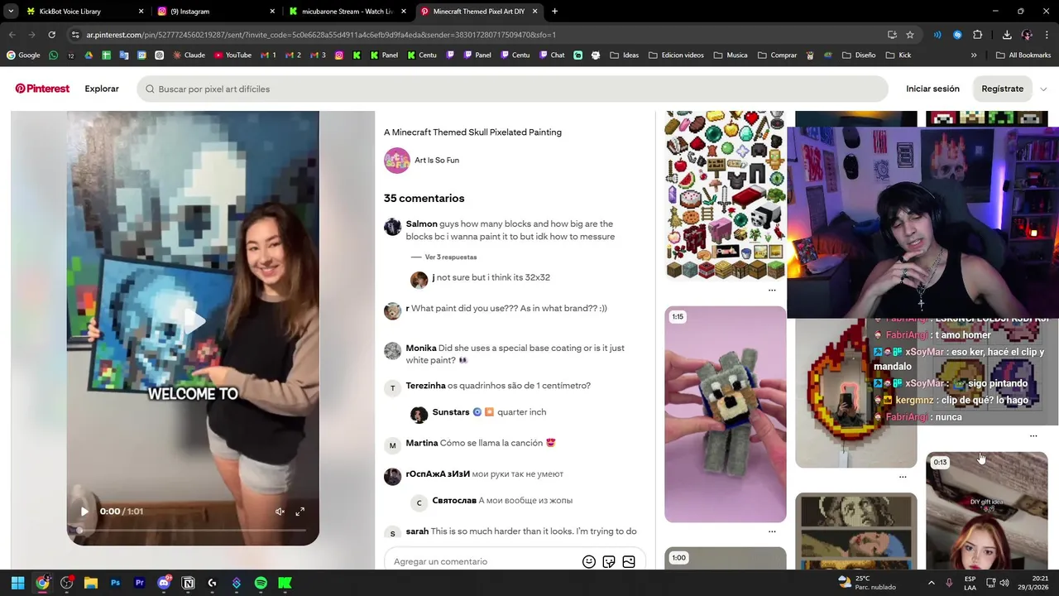1059x596 pixels.
Task: Open browser downloads
Action: [1007, 35]
